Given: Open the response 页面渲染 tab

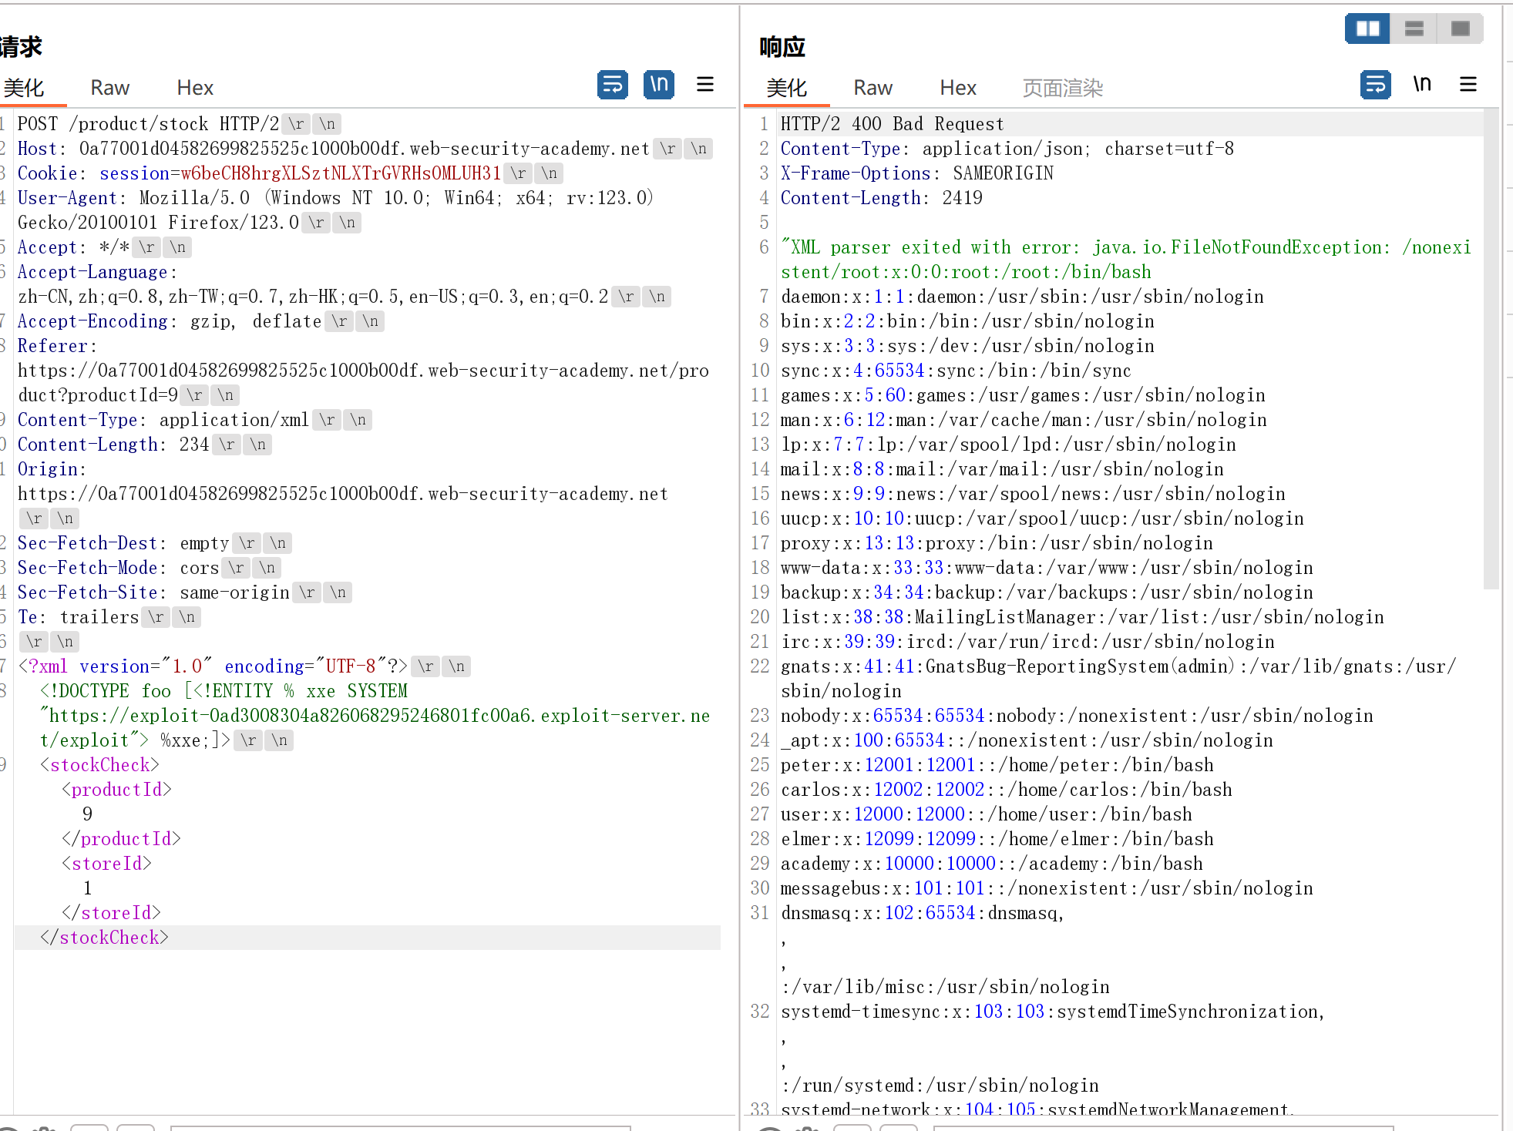Looking at the screenshot, I should click(x=1063, y=88).
